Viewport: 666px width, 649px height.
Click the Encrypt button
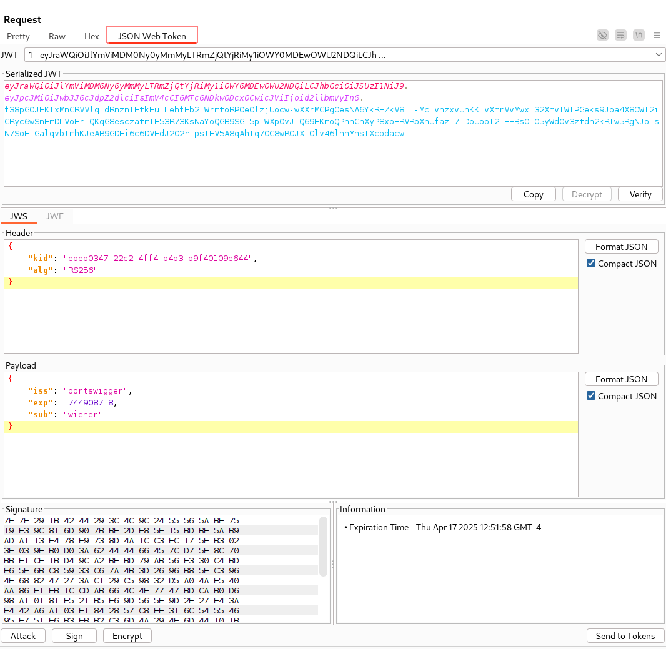tap(127, 636)
